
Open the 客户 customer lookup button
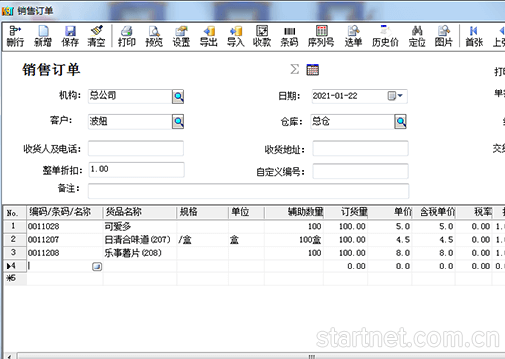178,122
